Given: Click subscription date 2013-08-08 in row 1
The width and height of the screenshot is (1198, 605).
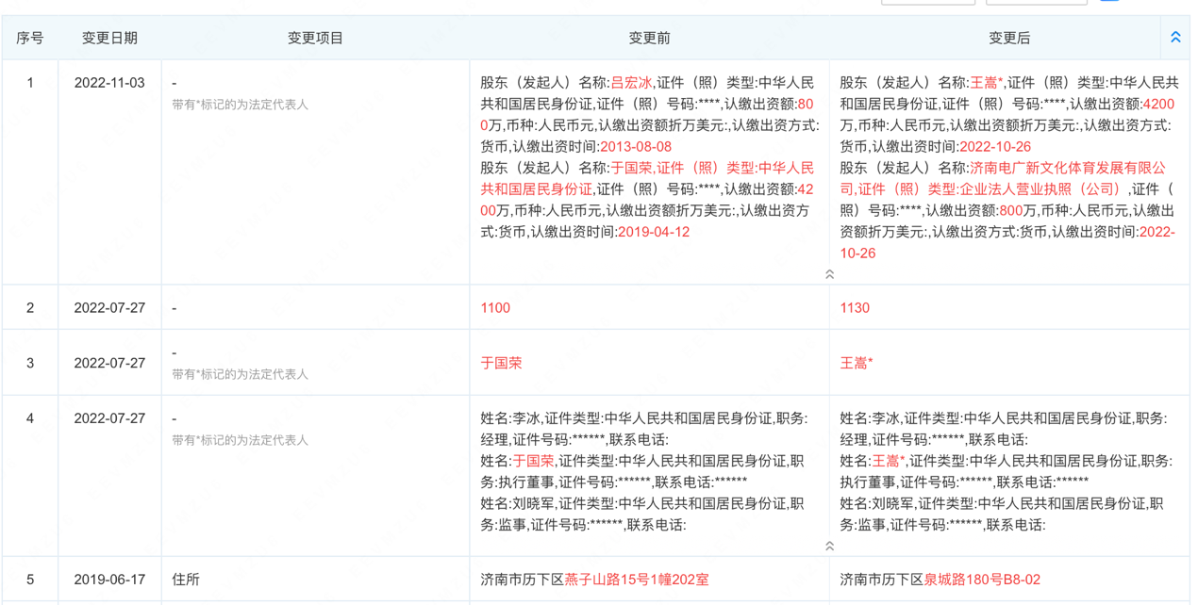Looking at the screenshot, I should coord(636,147).
